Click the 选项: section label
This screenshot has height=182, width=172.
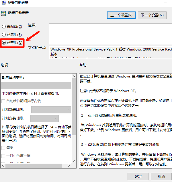tap(5, 65)
